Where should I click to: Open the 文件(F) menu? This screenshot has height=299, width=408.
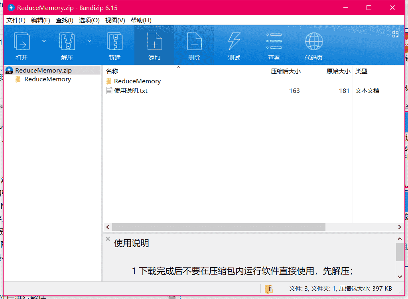coord(16,20)
